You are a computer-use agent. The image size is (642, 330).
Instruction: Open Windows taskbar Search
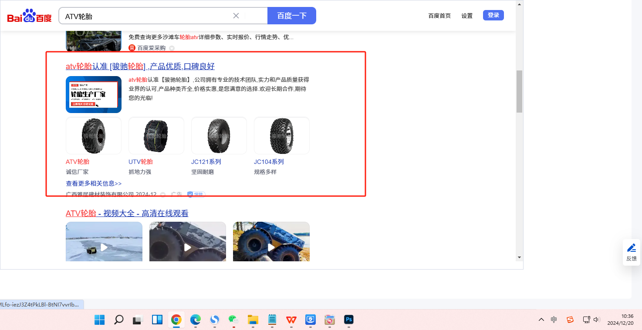point(118,320)
